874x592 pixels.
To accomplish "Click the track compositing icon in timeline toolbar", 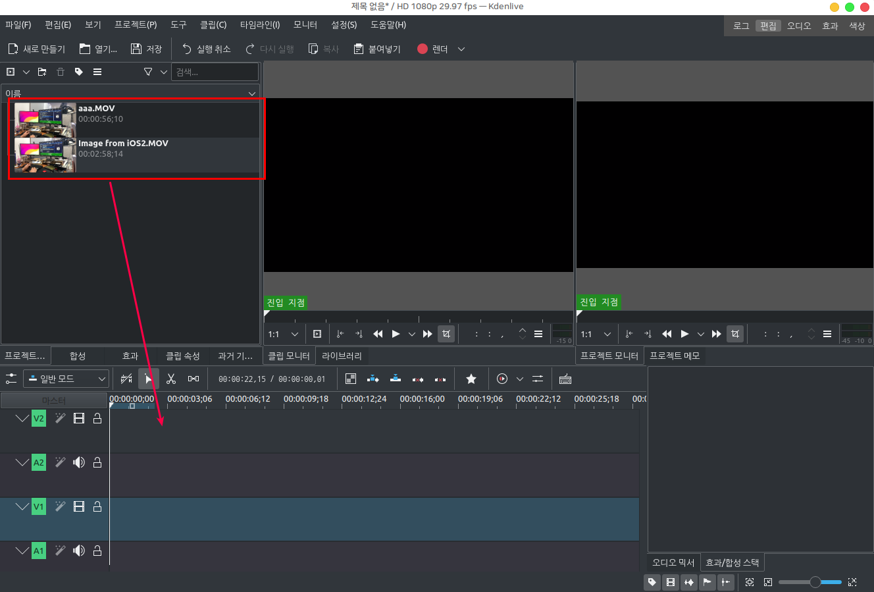I will point(351,379).
